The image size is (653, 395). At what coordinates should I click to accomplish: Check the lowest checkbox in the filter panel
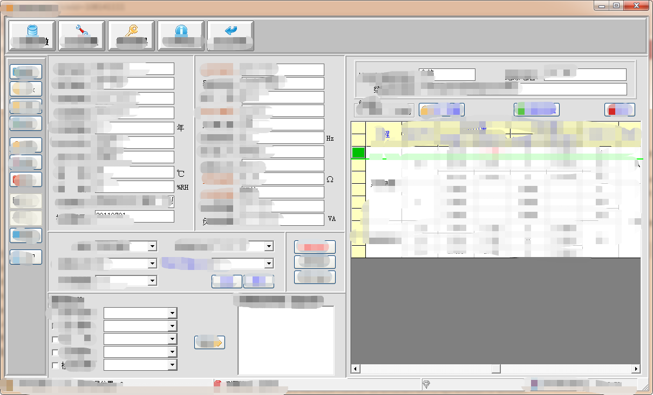55,365
